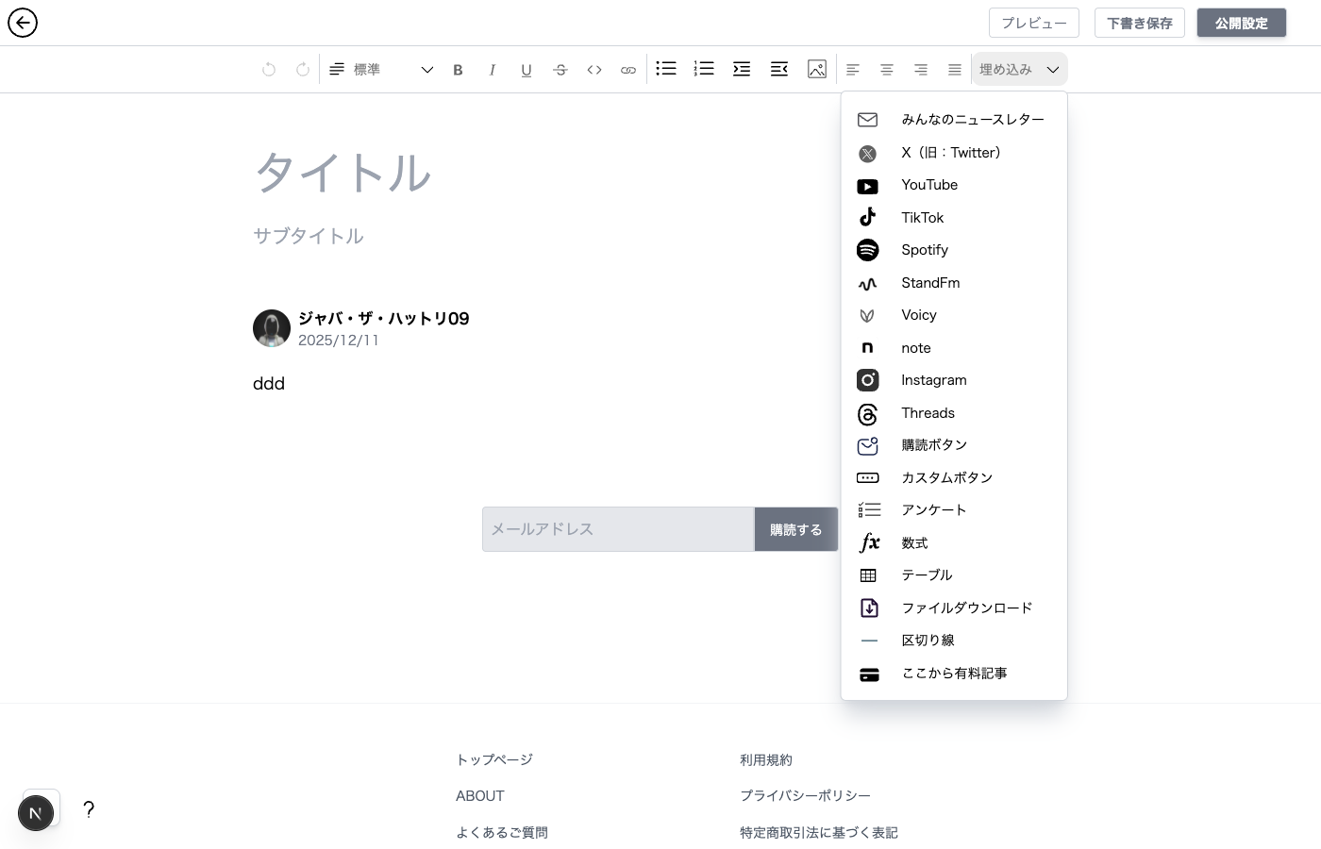This screenshot has height=849, width=1321.
Task: Choose Spotify embed option
Action: 924,250
